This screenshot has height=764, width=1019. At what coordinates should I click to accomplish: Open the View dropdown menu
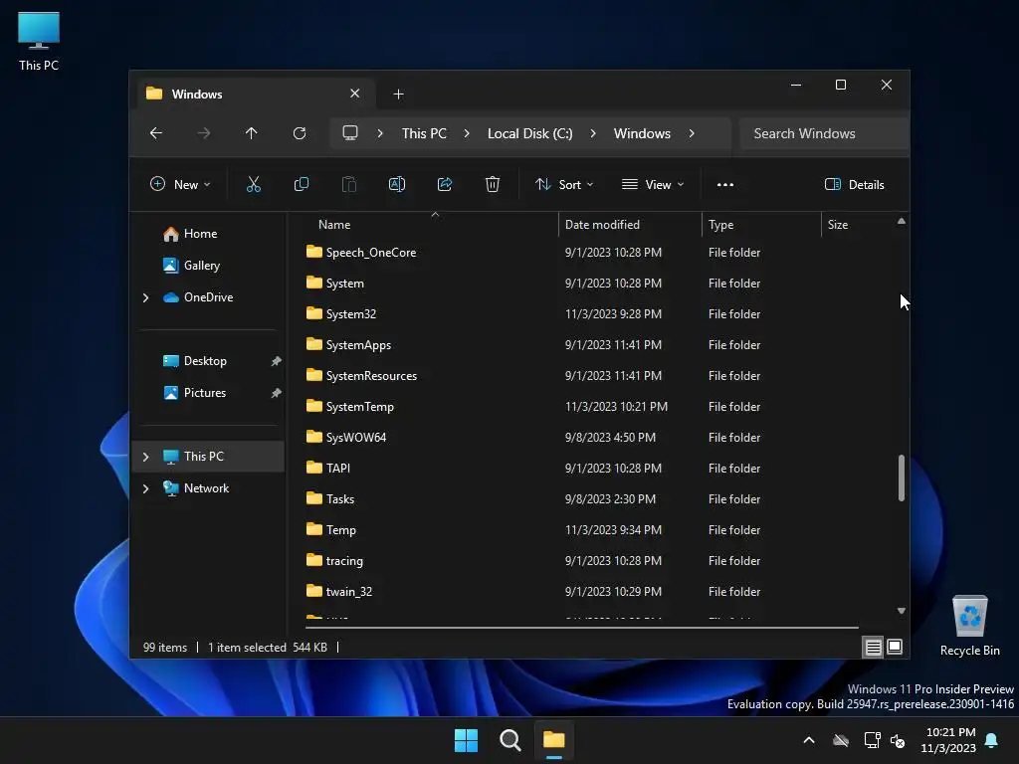pos(653,184)
